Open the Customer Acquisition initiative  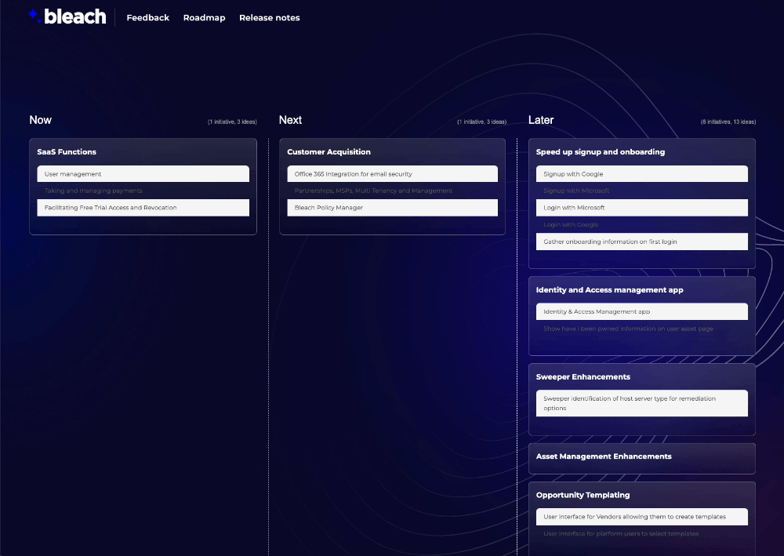coord(328,151)
